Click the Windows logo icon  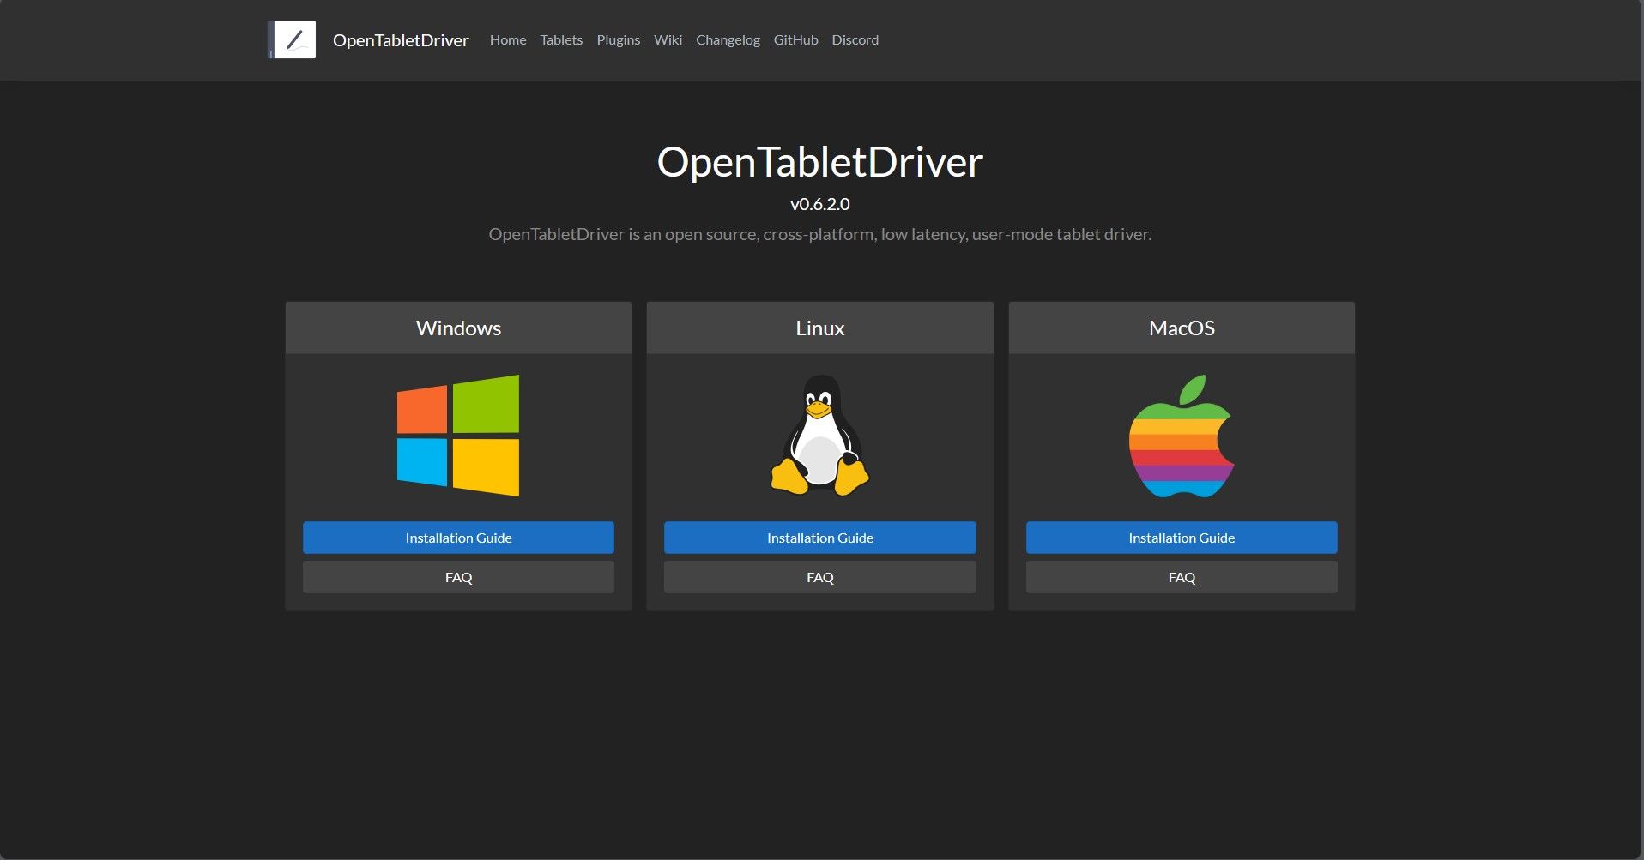click(458, 436)
